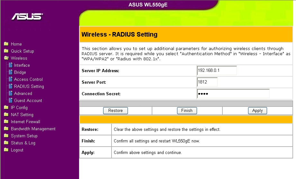The width and height of the screenshot is (296, 179).
Task: Open the Status & Log menu
Action: (23, 143)
